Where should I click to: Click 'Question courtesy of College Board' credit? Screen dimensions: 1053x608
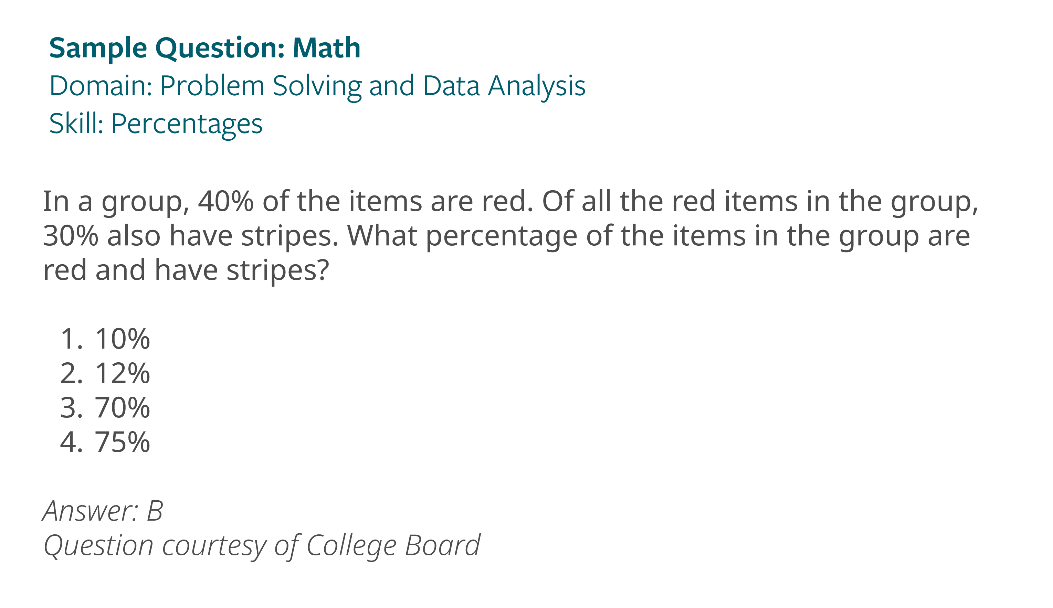click(262, 546)
